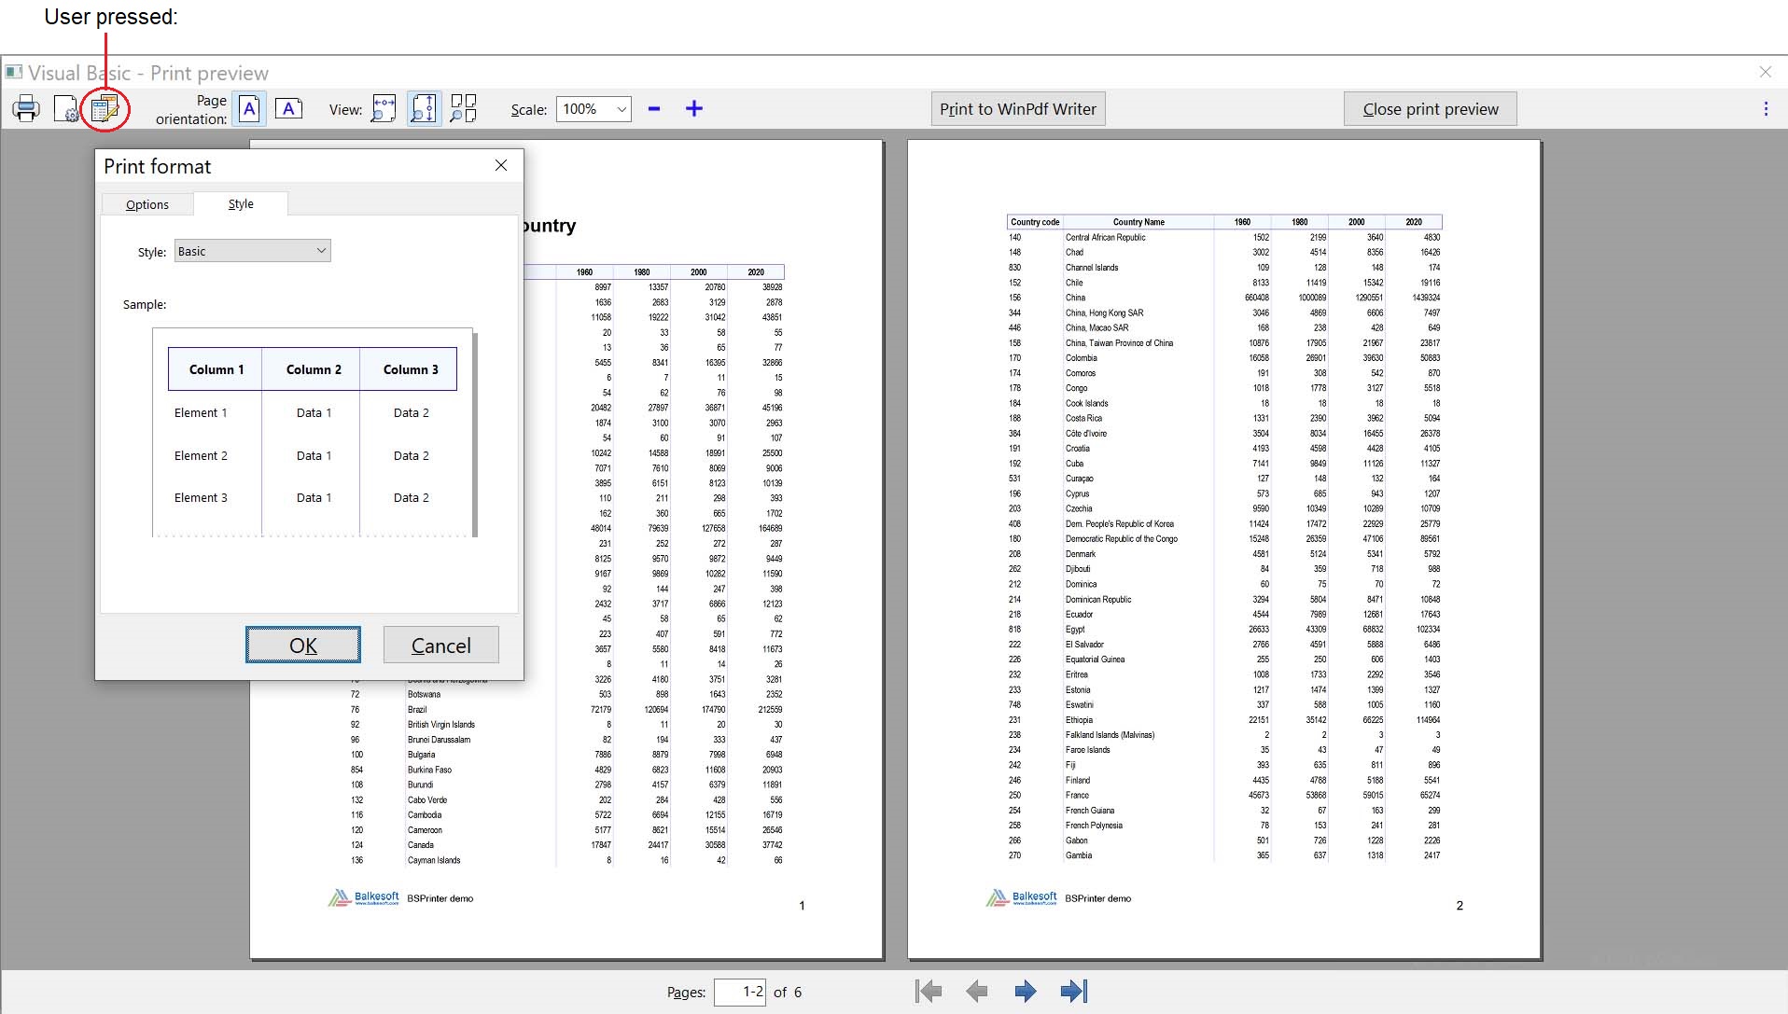
Task: Open the Scale 100% dropdown
Action: (x=594, y=109)
